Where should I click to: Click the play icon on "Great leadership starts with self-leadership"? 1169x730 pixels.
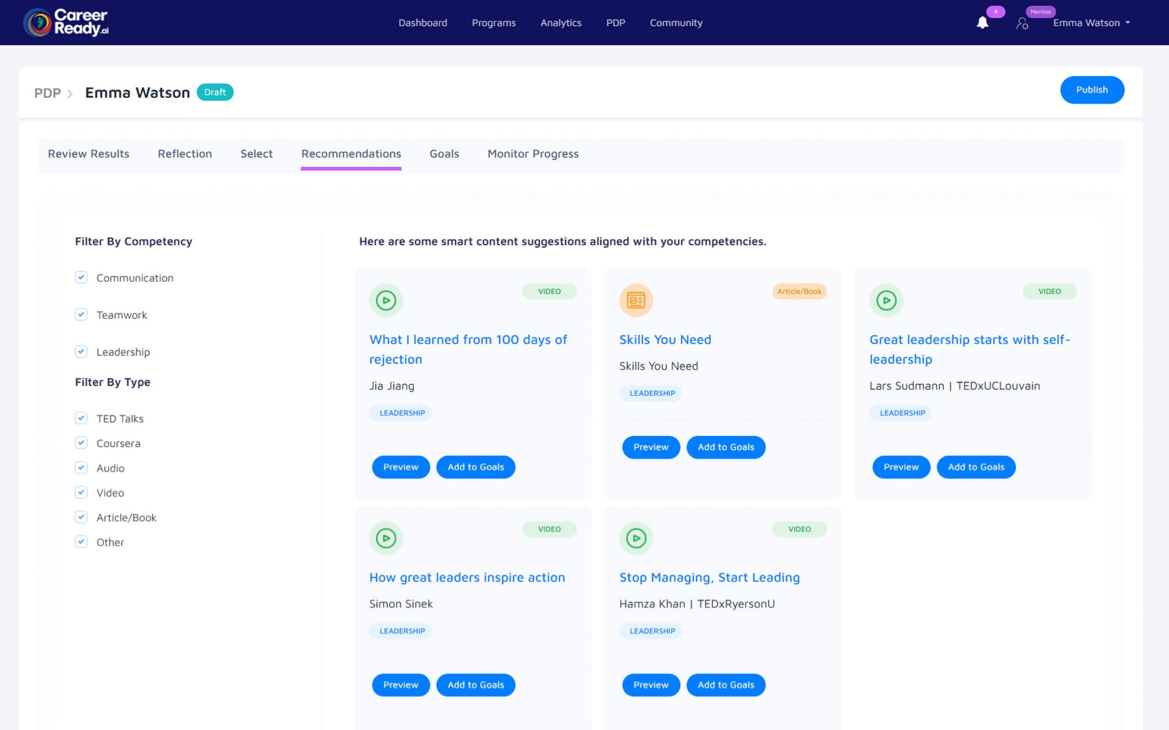(886, 300)
